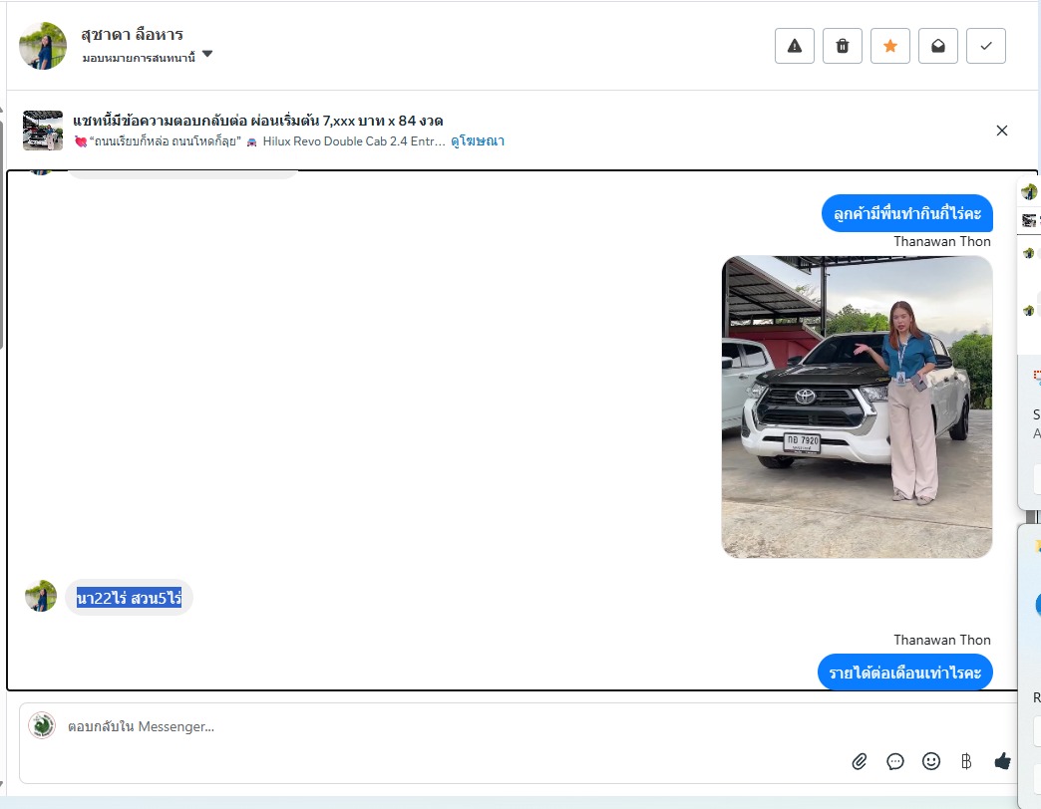Click message รายได้ต่อเดือนเท่าไรคะ bubble

point(905,673)
